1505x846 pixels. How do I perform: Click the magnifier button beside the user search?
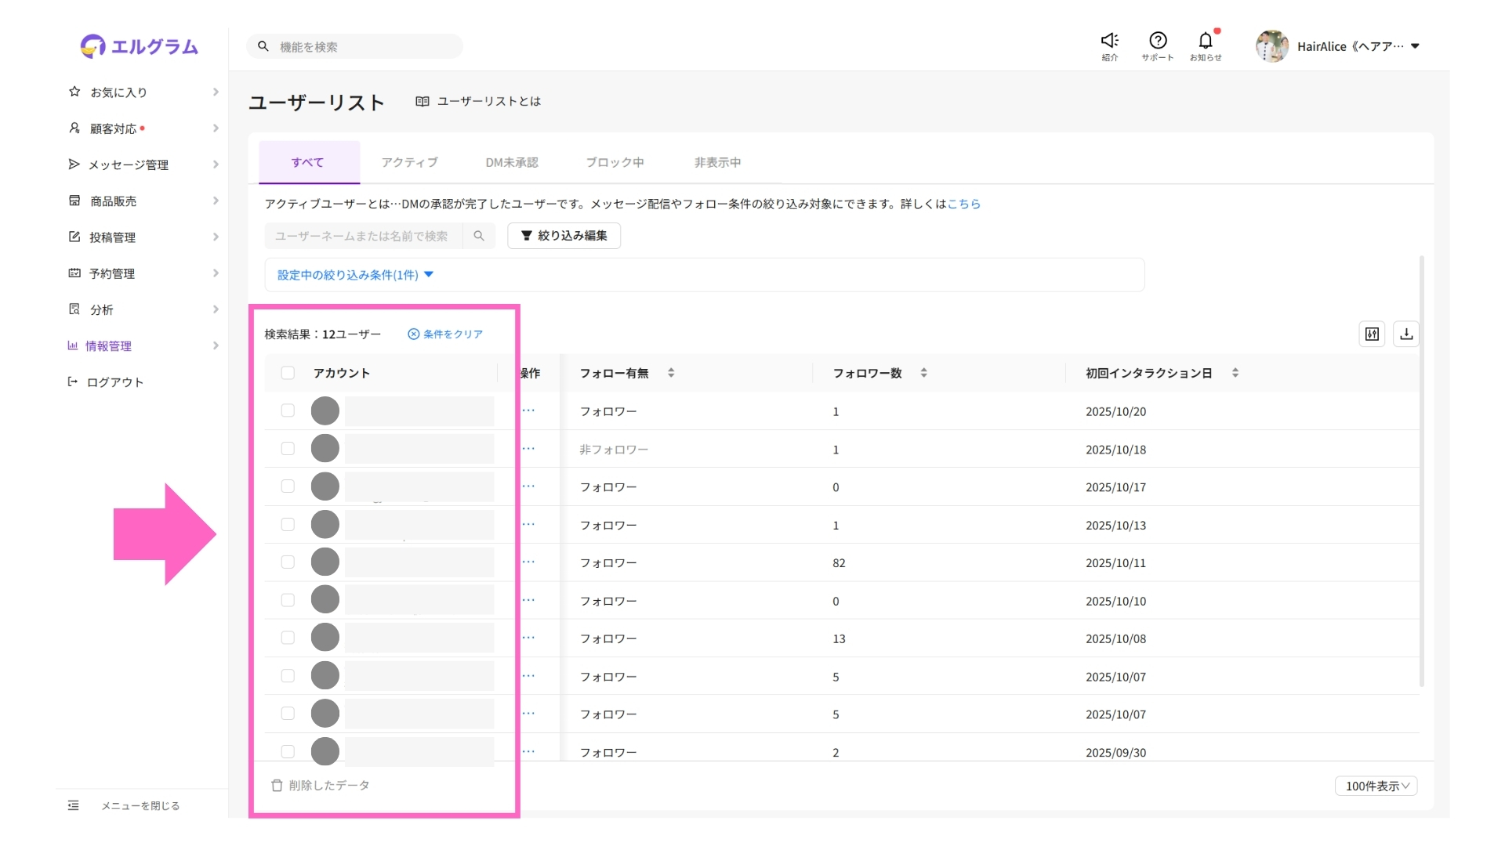479,236
